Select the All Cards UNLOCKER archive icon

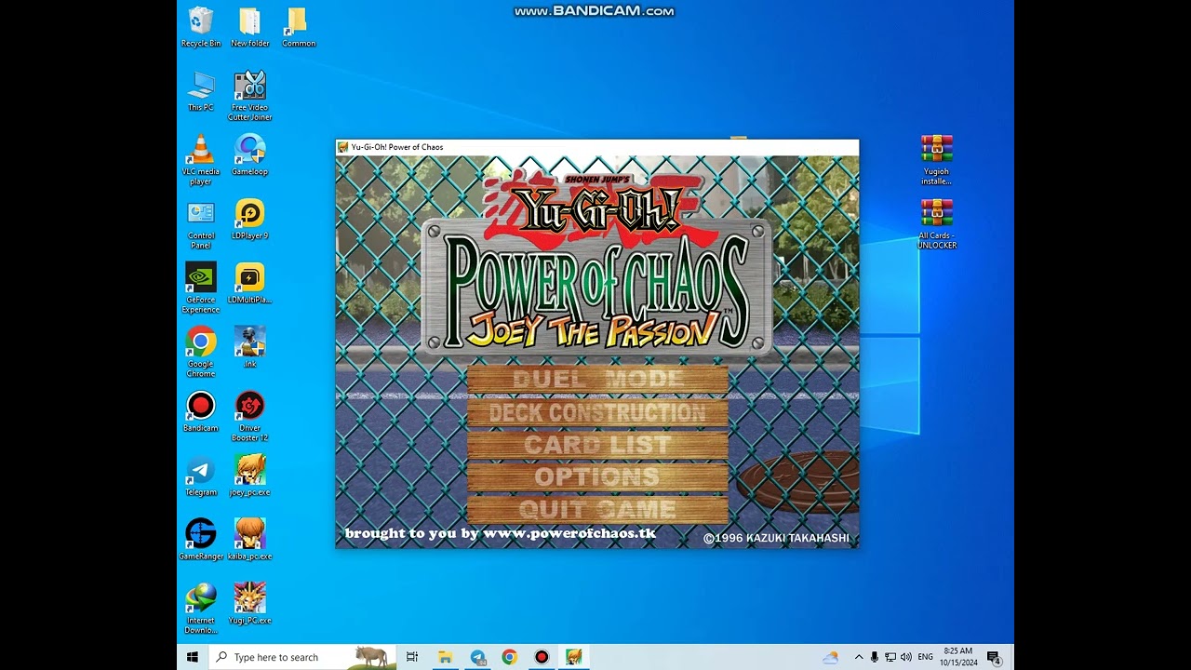pos(936,224)
